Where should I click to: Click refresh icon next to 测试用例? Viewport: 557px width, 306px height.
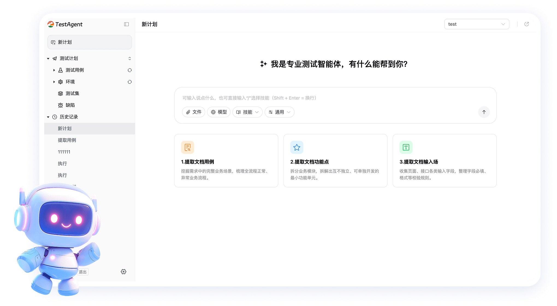(x=130, y=70)
